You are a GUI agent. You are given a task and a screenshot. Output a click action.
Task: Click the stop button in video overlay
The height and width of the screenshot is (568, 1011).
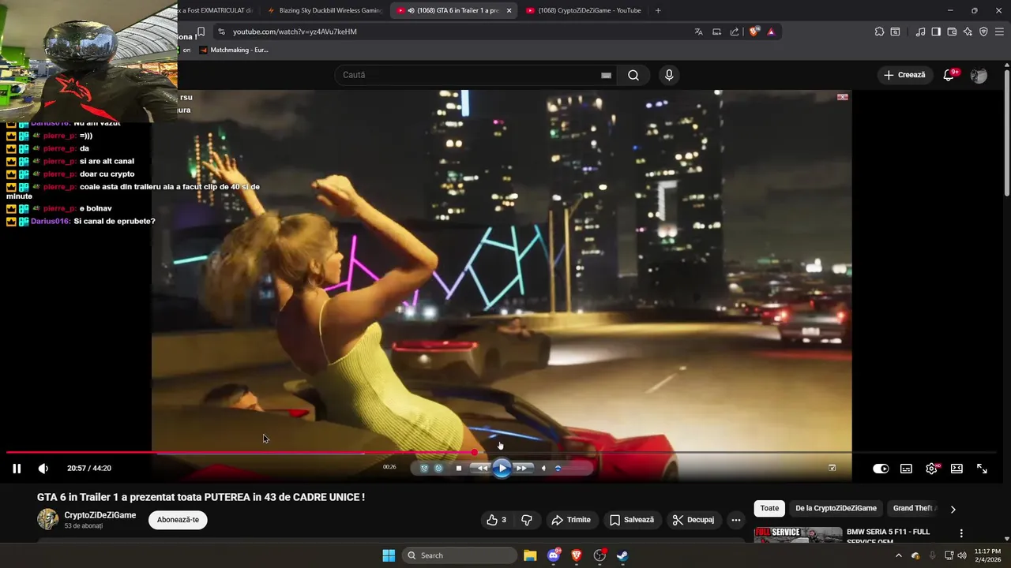(459, 468)
